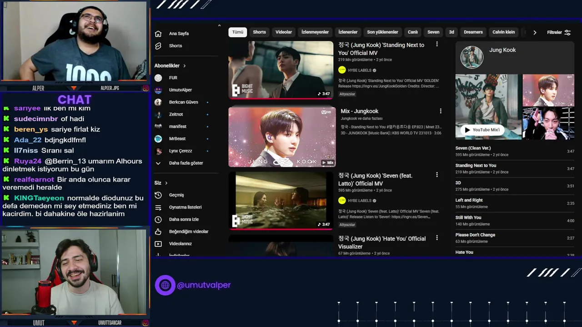
Task: Play YouTube Mix'i button on artist card
Action: click(x=482, y=130)
